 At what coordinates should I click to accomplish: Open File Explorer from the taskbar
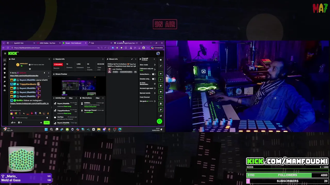[x=99, y=129]
